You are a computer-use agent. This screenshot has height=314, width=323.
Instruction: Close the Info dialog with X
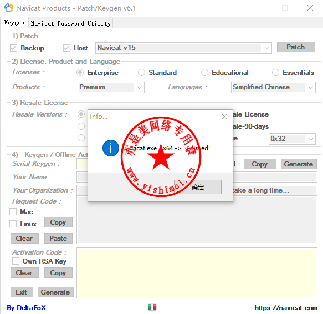(x=224, y=117)
